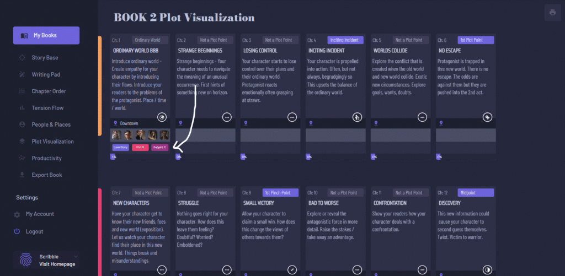Expand the 1st Pinch Point selector on chapter 9
This screenshot has height=276, width=565.
pos(280,193)
